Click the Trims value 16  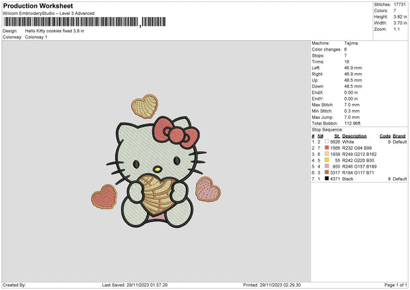pyautogui.click(x=346, y=62)
